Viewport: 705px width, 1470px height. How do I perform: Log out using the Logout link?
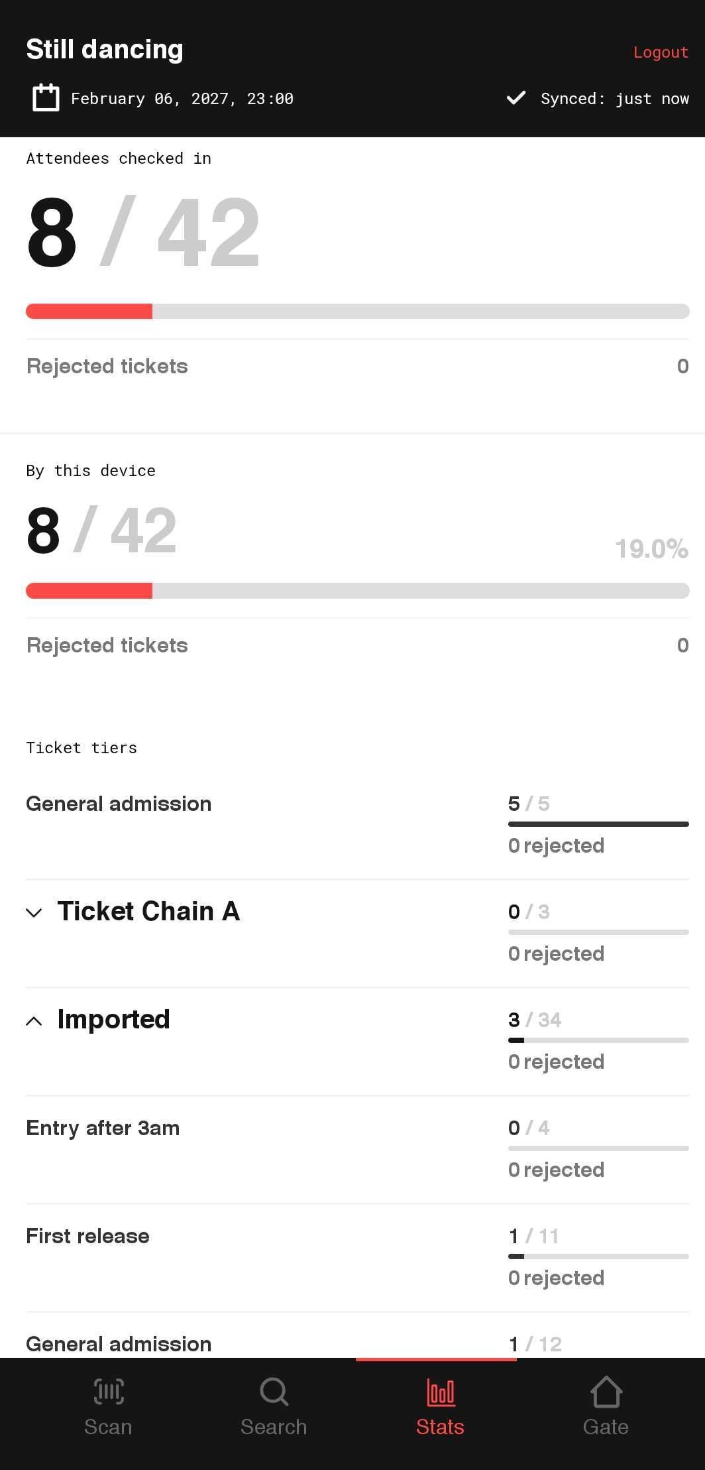click(661, 52)
